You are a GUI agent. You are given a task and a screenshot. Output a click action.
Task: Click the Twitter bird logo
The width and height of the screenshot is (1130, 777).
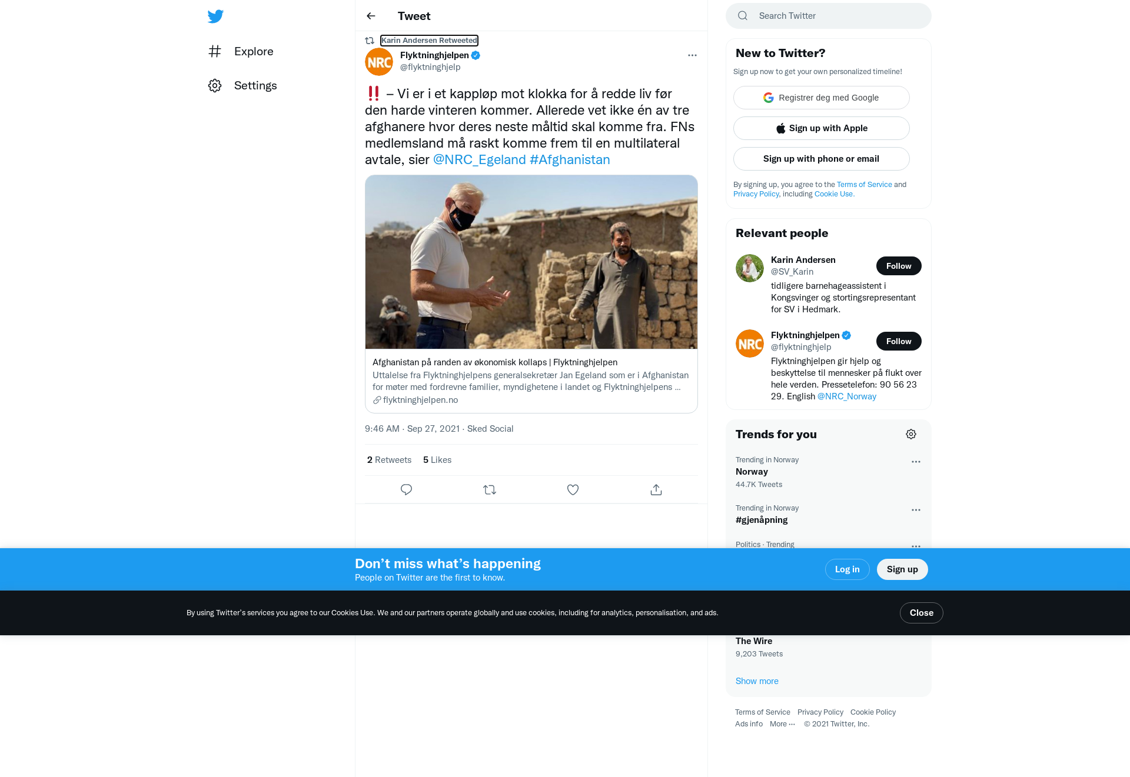pos(215,16)
